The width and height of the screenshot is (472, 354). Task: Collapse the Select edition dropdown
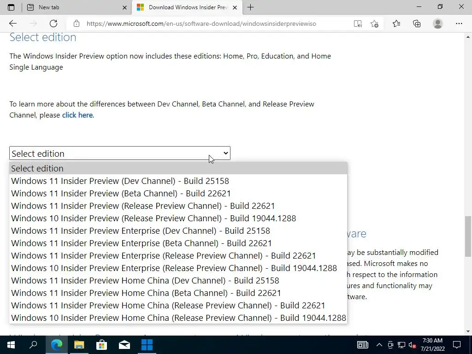120,153
